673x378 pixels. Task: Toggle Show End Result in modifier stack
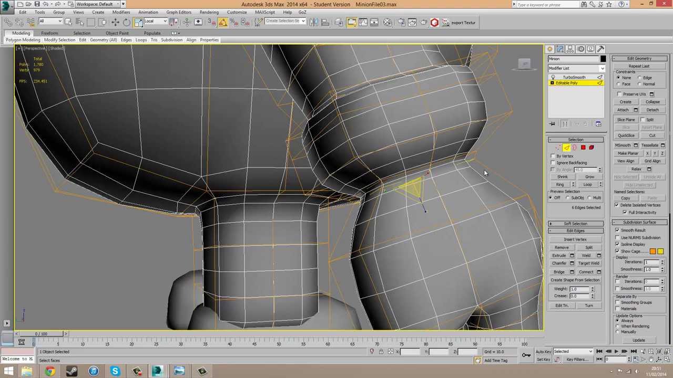coord(565,124)
